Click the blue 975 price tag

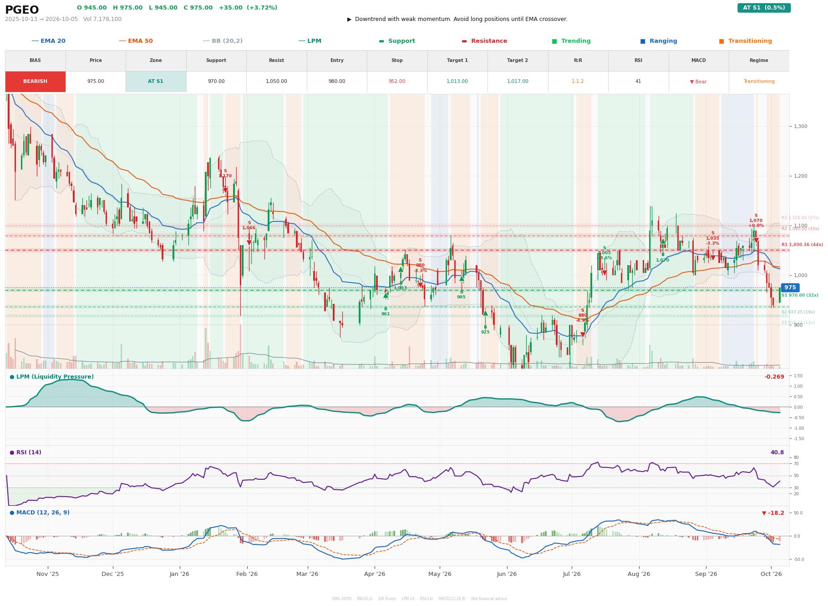[x=790, y=288]
